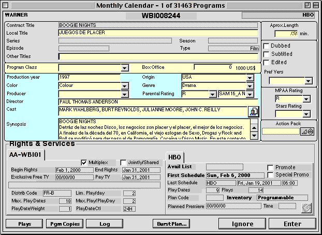
Task: Check the Jointly/Shared checkbox
Action: pos(123,163)
